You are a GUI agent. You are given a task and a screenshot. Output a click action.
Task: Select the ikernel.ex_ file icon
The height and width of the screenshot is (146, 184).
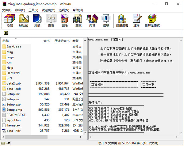4,125
